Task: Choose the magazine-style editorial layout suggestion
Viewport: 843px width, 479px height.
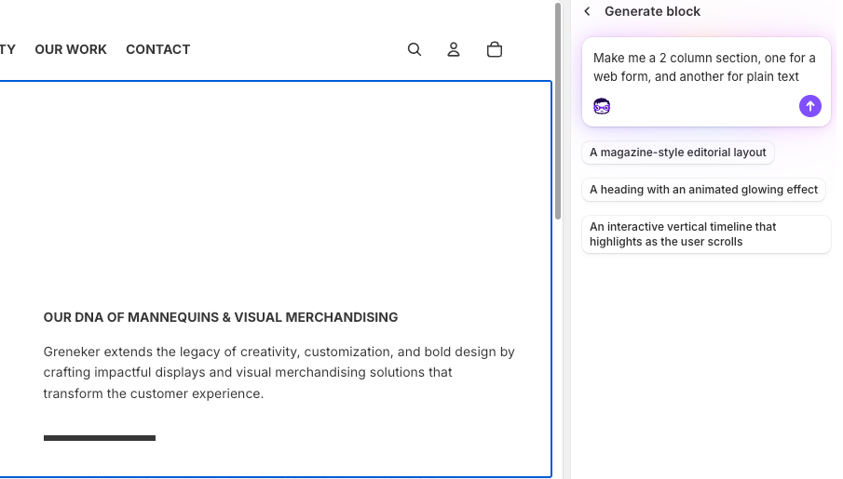Action: click(677, 153)
